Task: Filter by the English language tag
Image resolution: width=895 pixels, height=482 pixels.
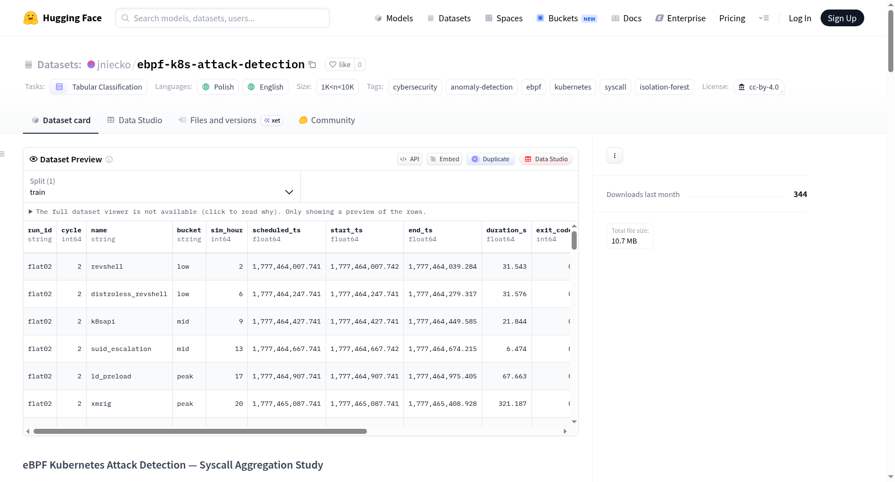Action: pyautogui.click(x=266, y=87)
